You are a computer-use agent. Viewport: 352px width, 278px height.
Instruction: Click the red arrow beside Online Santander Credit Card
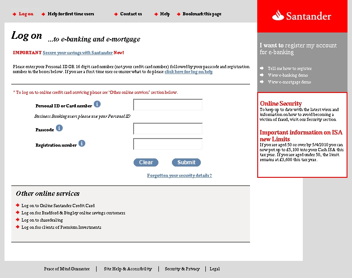18,205
